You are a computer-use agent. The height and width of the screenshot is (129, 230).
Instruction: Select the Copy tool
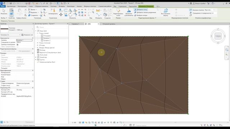tap(66, 15)
